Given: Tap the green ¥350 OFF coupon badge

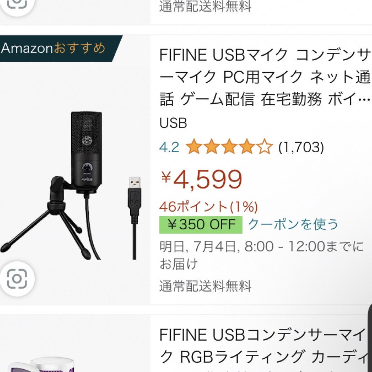Looking at the screenshot, I should point(201,225).
